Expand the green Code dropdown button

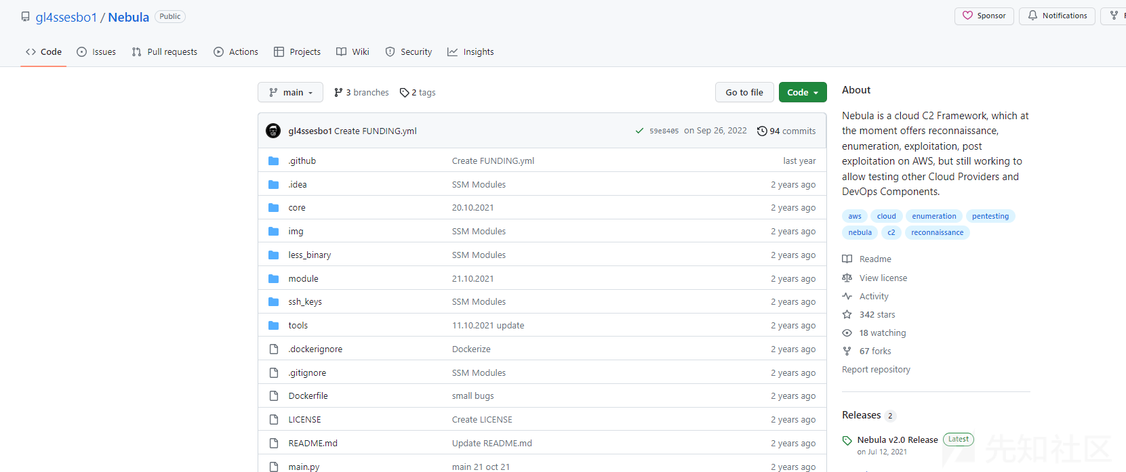click(x=803, y=92)
